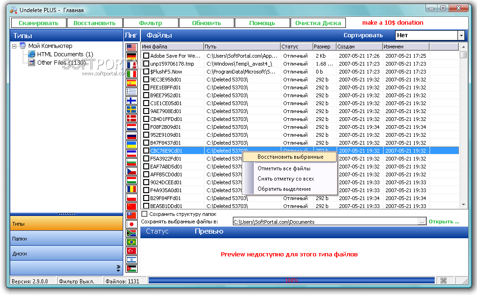This screenshot has width=477, height=295.
Task: Click the file list scroll-down arrow
Action: tap(464, 205)
